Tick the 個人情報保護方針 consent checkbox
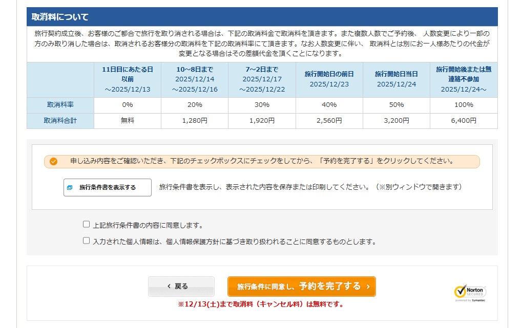Viewport: 522px width, 328px height. click(x=86, y=241)
